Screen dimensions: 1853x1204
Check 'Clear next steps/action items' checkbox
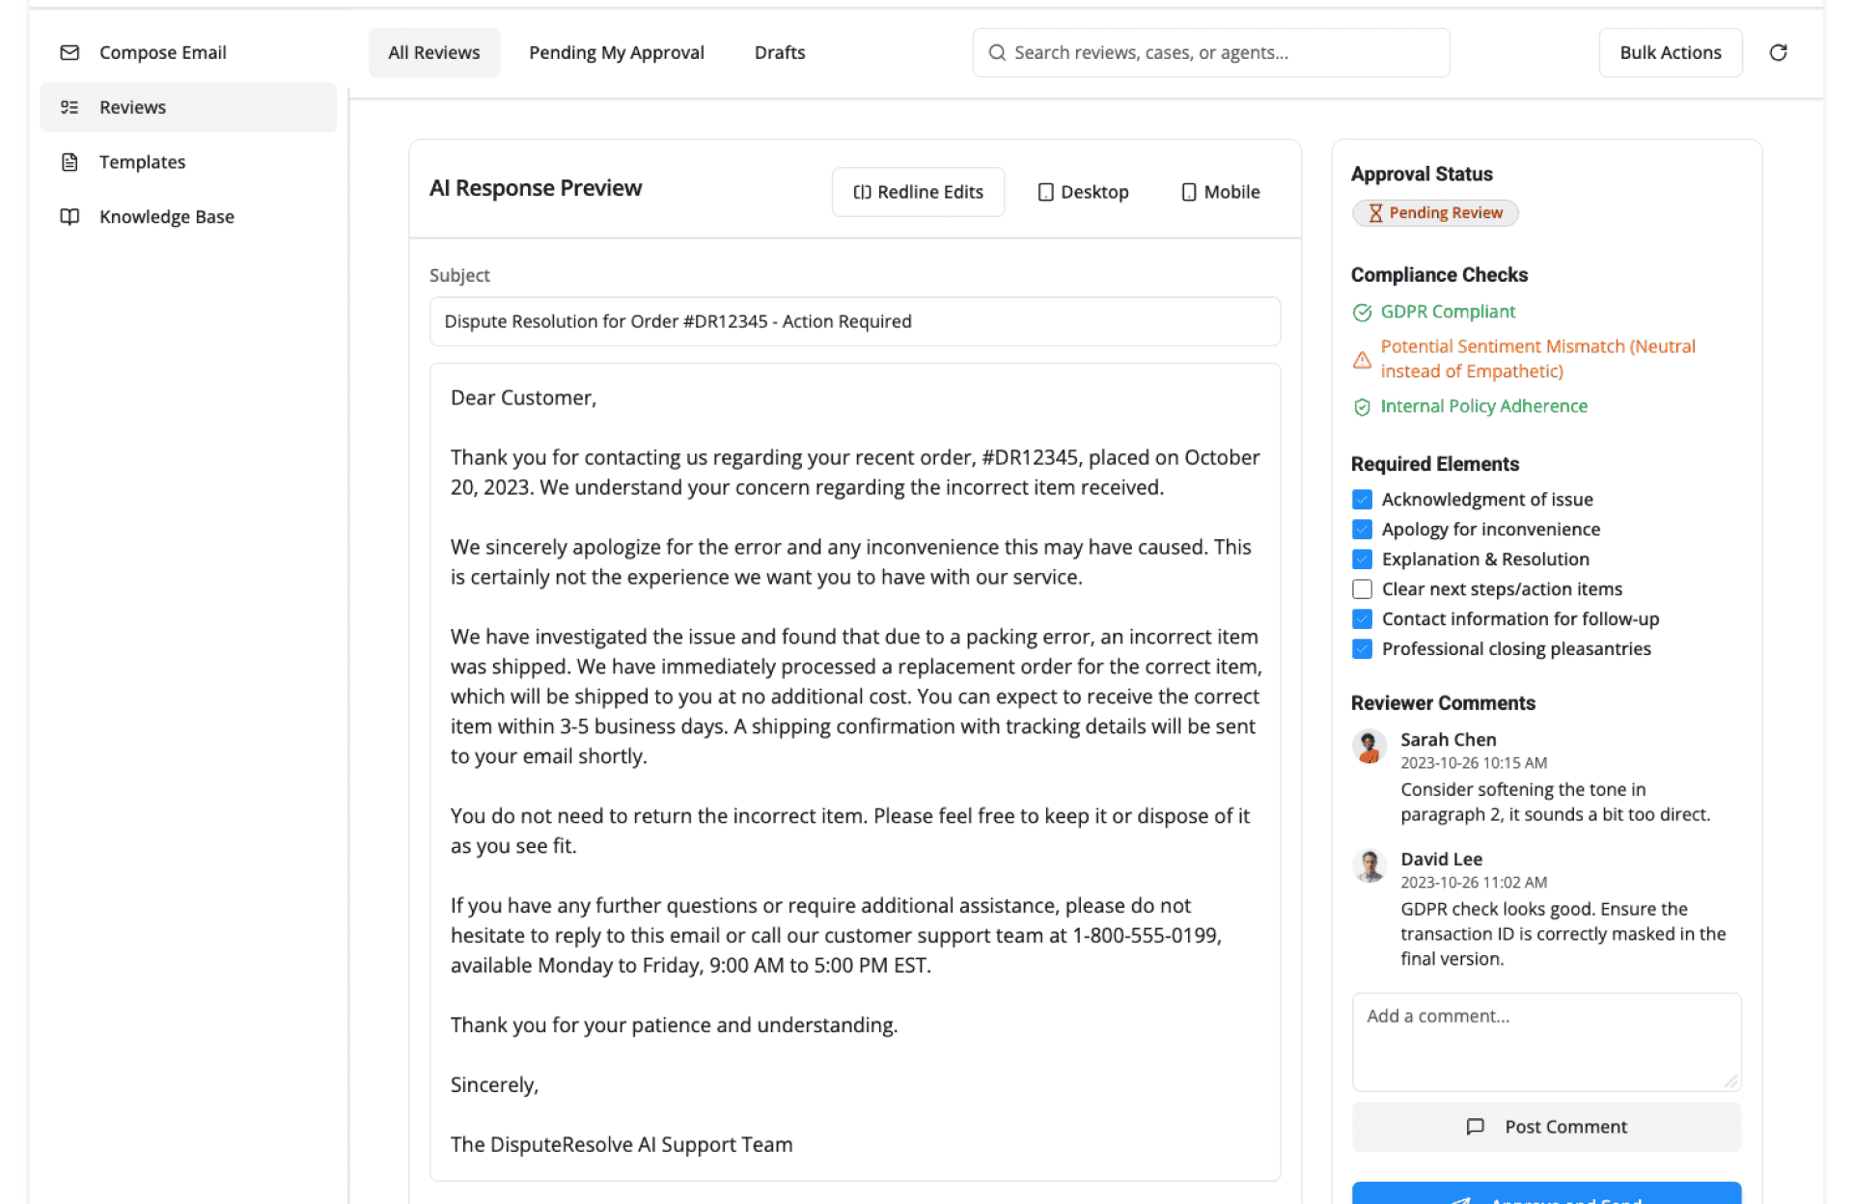click(1362, 589)
